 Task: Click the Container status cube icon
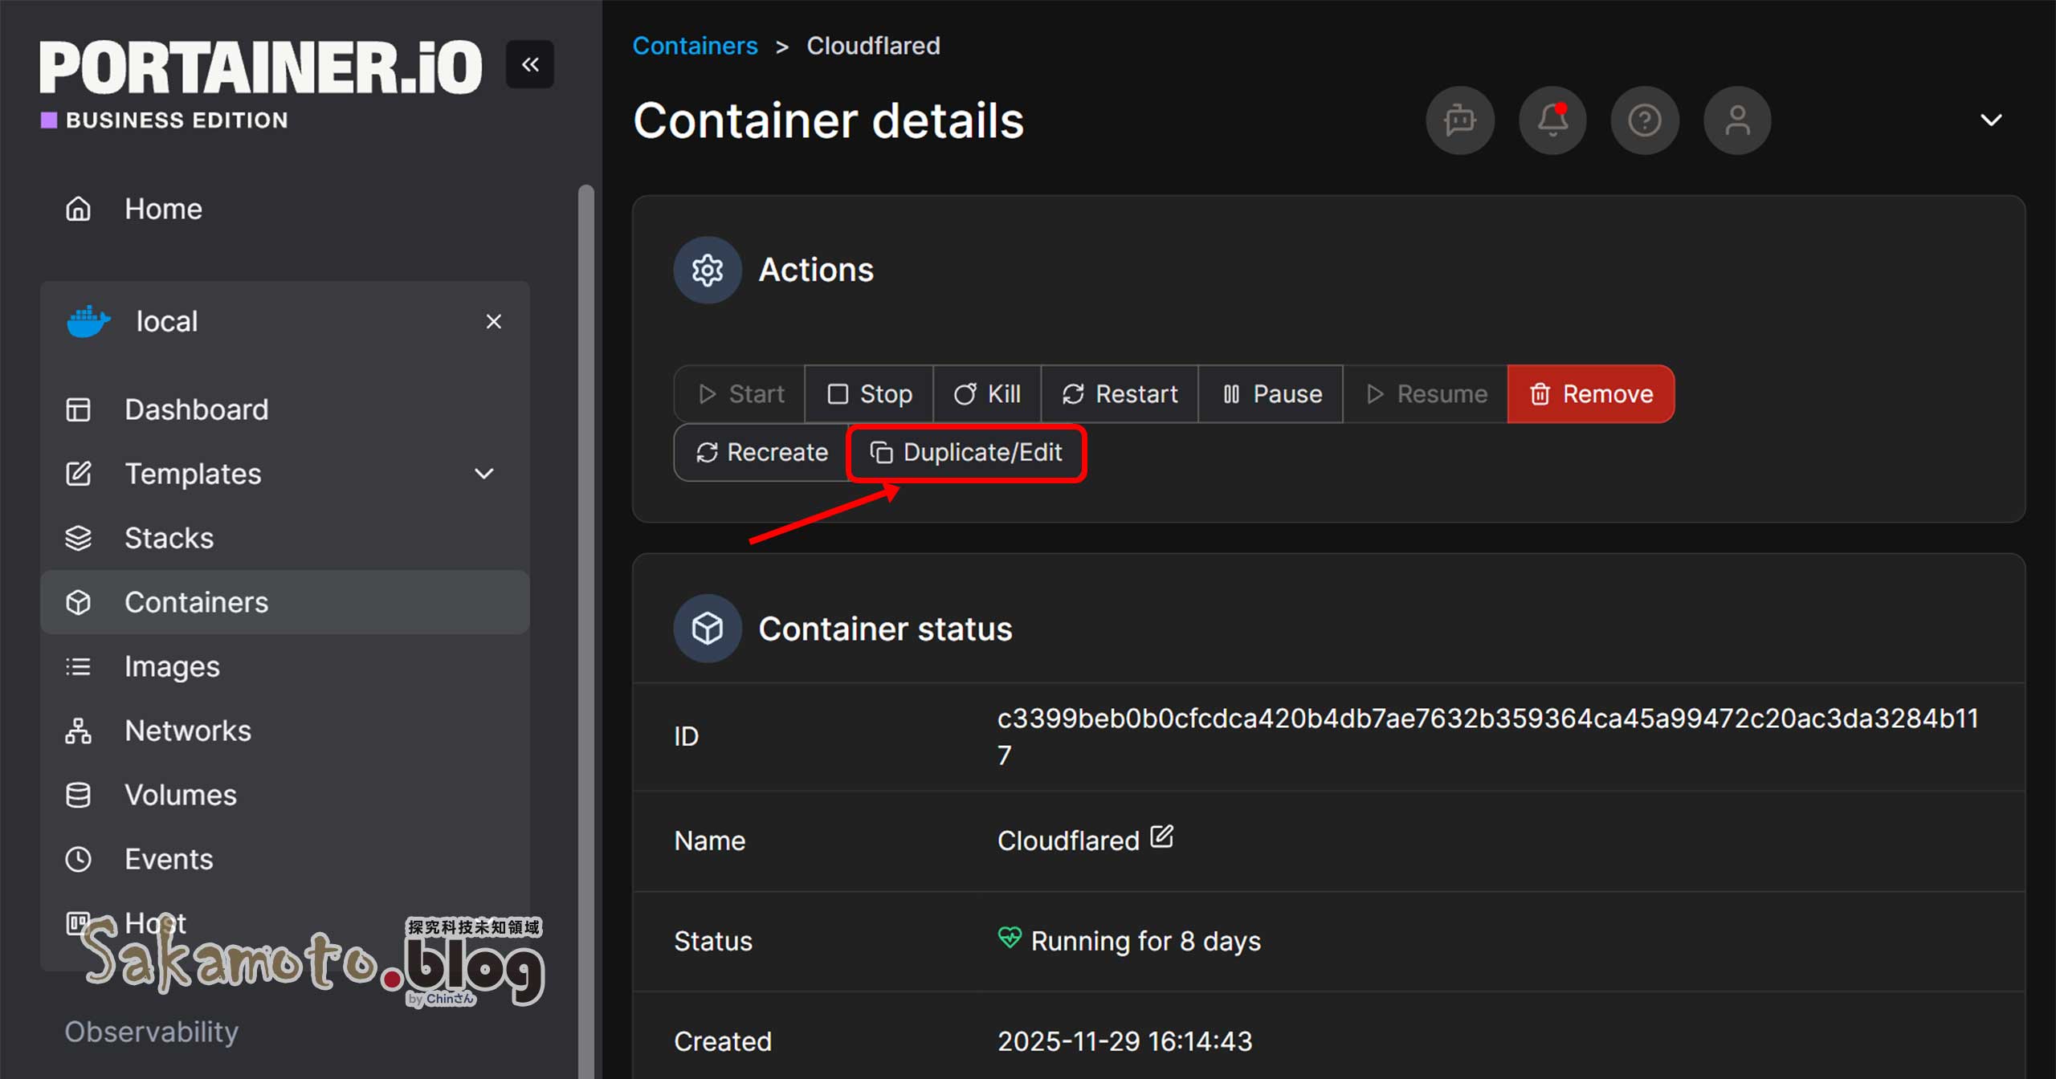point(707,629)
